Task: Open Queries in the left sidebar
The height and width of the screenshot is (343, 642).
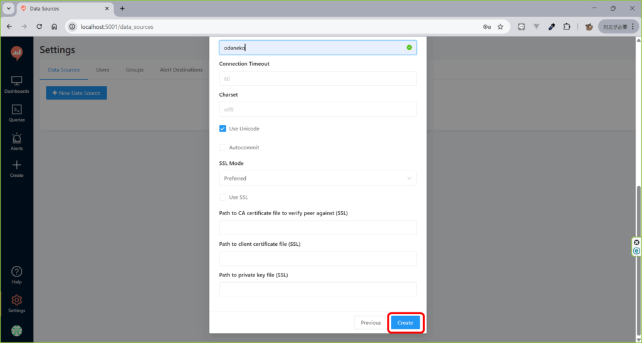Action: 17,112
